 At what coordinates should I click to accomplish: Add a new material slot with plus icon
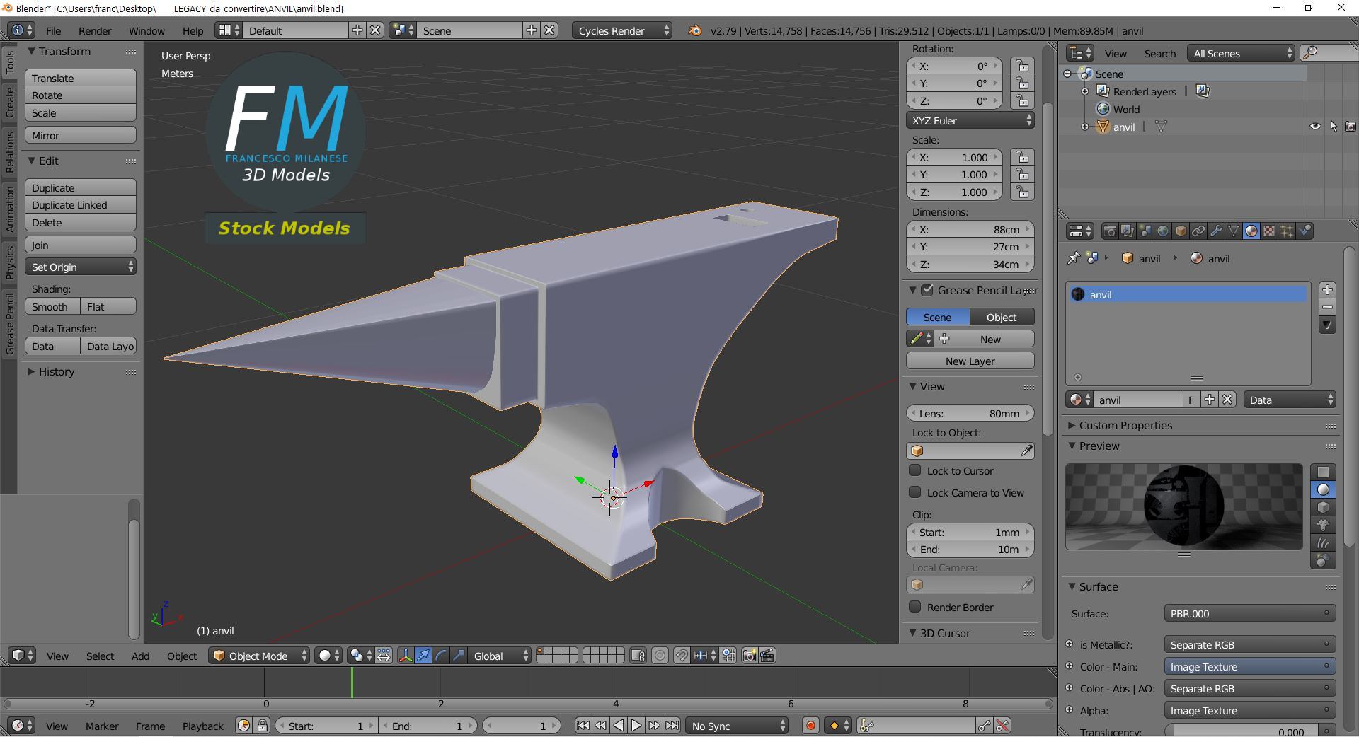click(1327, 289)
